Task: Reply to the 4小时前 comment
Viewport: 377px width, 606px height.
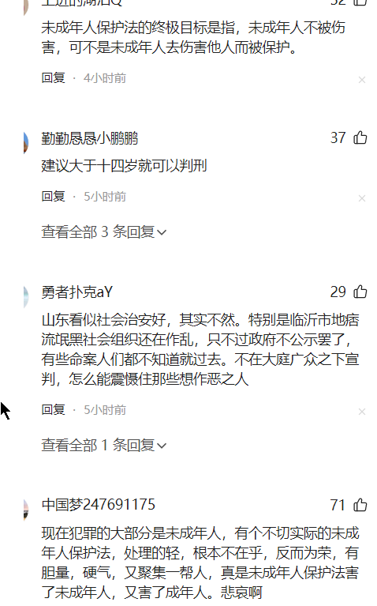Action: 54,78
